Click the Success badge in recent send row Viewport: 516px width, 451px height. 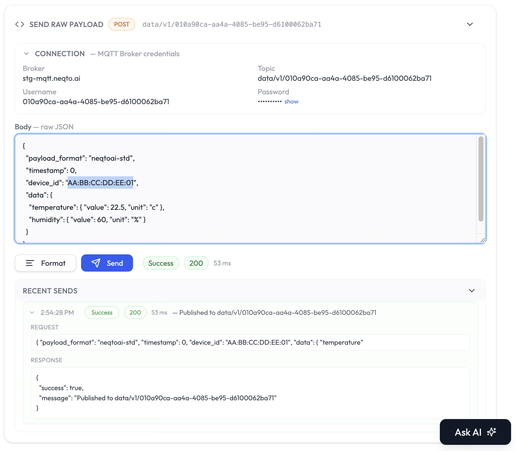[102, 312]
